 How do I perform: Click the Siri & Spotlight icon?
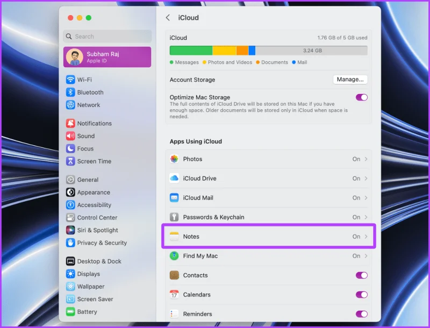(70, 230)
